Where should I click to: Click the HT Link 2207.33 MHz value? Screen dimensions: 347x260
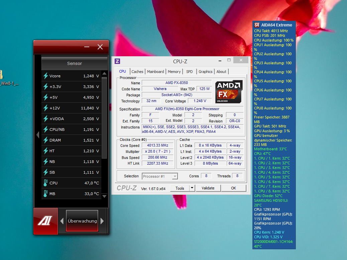coord(157,163)
